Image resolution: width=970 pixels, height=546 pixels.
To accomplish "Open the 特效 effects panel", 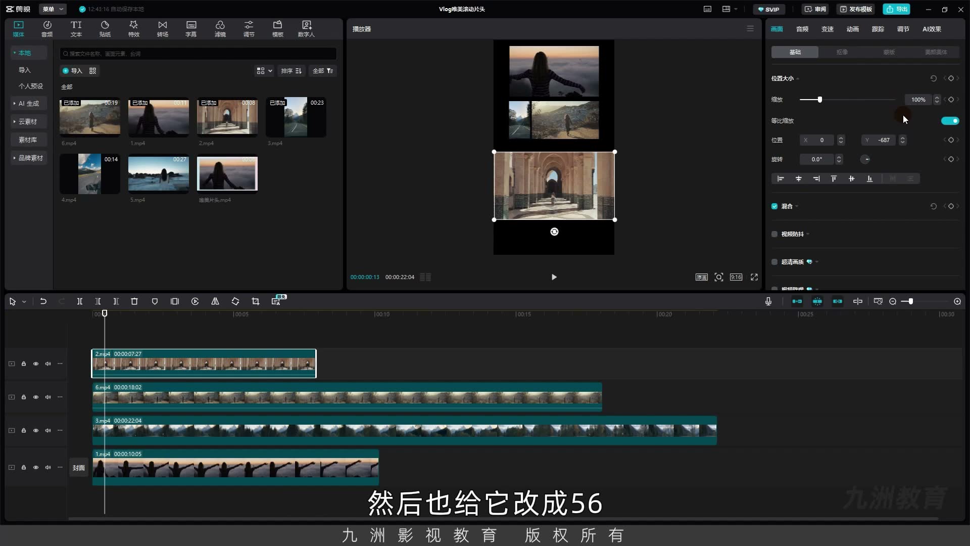I will pyautogui.click(x=134, y=29).
